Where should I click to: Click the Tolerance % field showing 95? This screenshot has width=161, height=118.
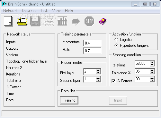142,71
